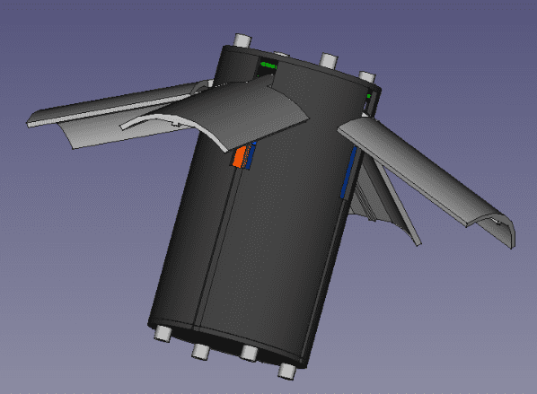The height and width of the screenshot is (394, 537).
Task: Select the top-middle white standoff peg
Action: [x=329, y=61]
